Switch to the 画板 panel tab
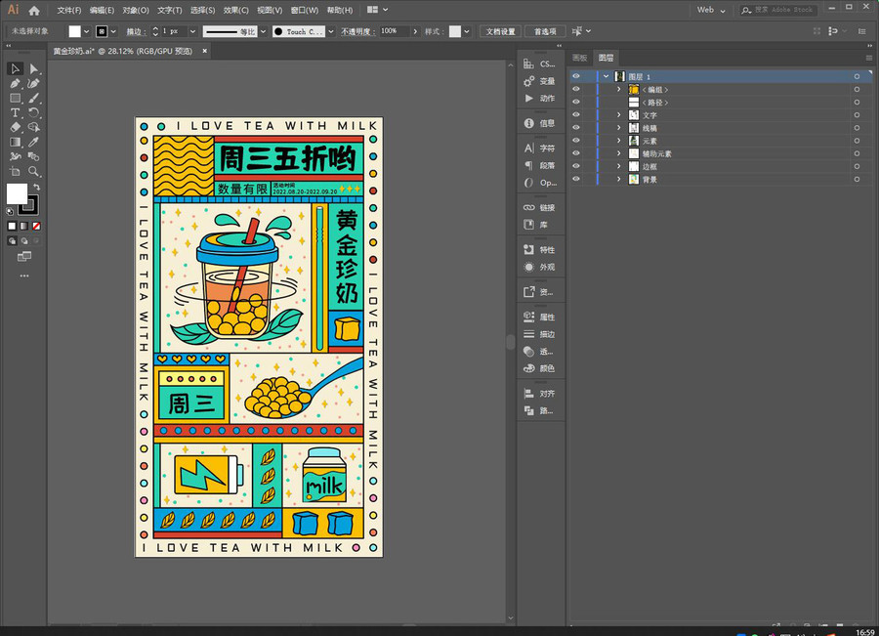 579,58
